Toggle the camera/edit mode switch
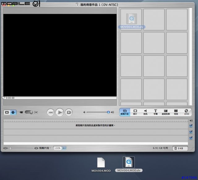Viewport: 198px width, 180px height. click(29, 112)
